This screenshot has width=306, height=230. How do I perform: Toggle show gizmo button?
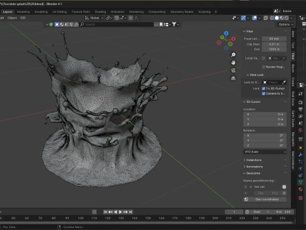point(244,18)
